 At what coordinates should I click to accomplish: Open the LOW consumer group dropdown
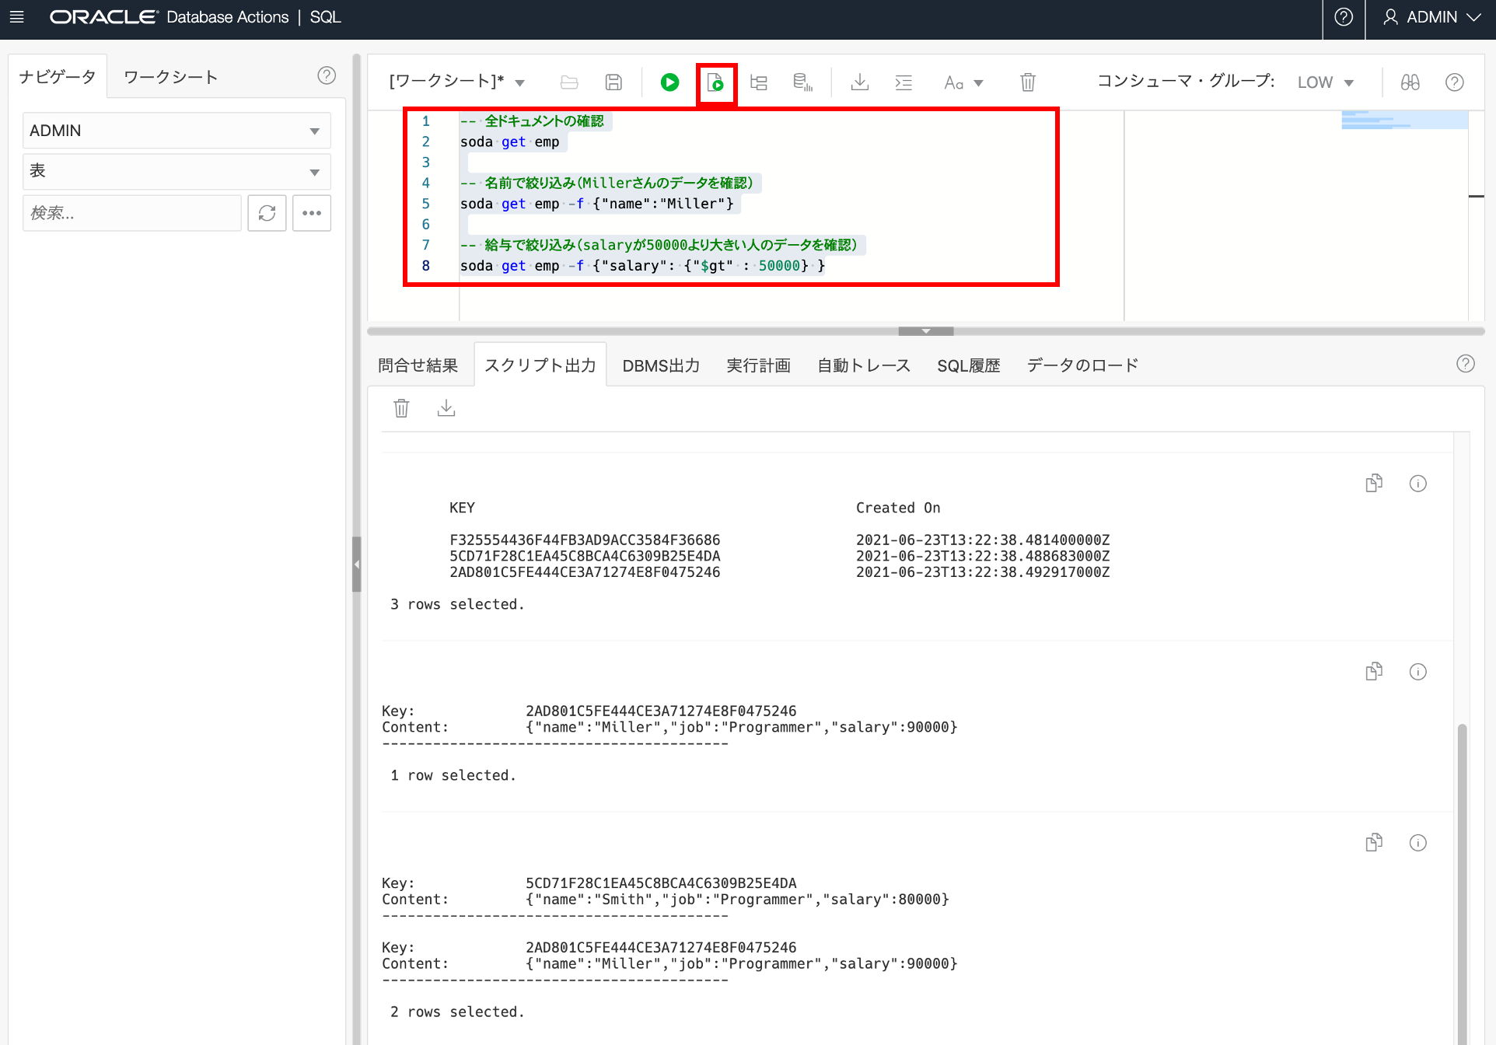1326,82
